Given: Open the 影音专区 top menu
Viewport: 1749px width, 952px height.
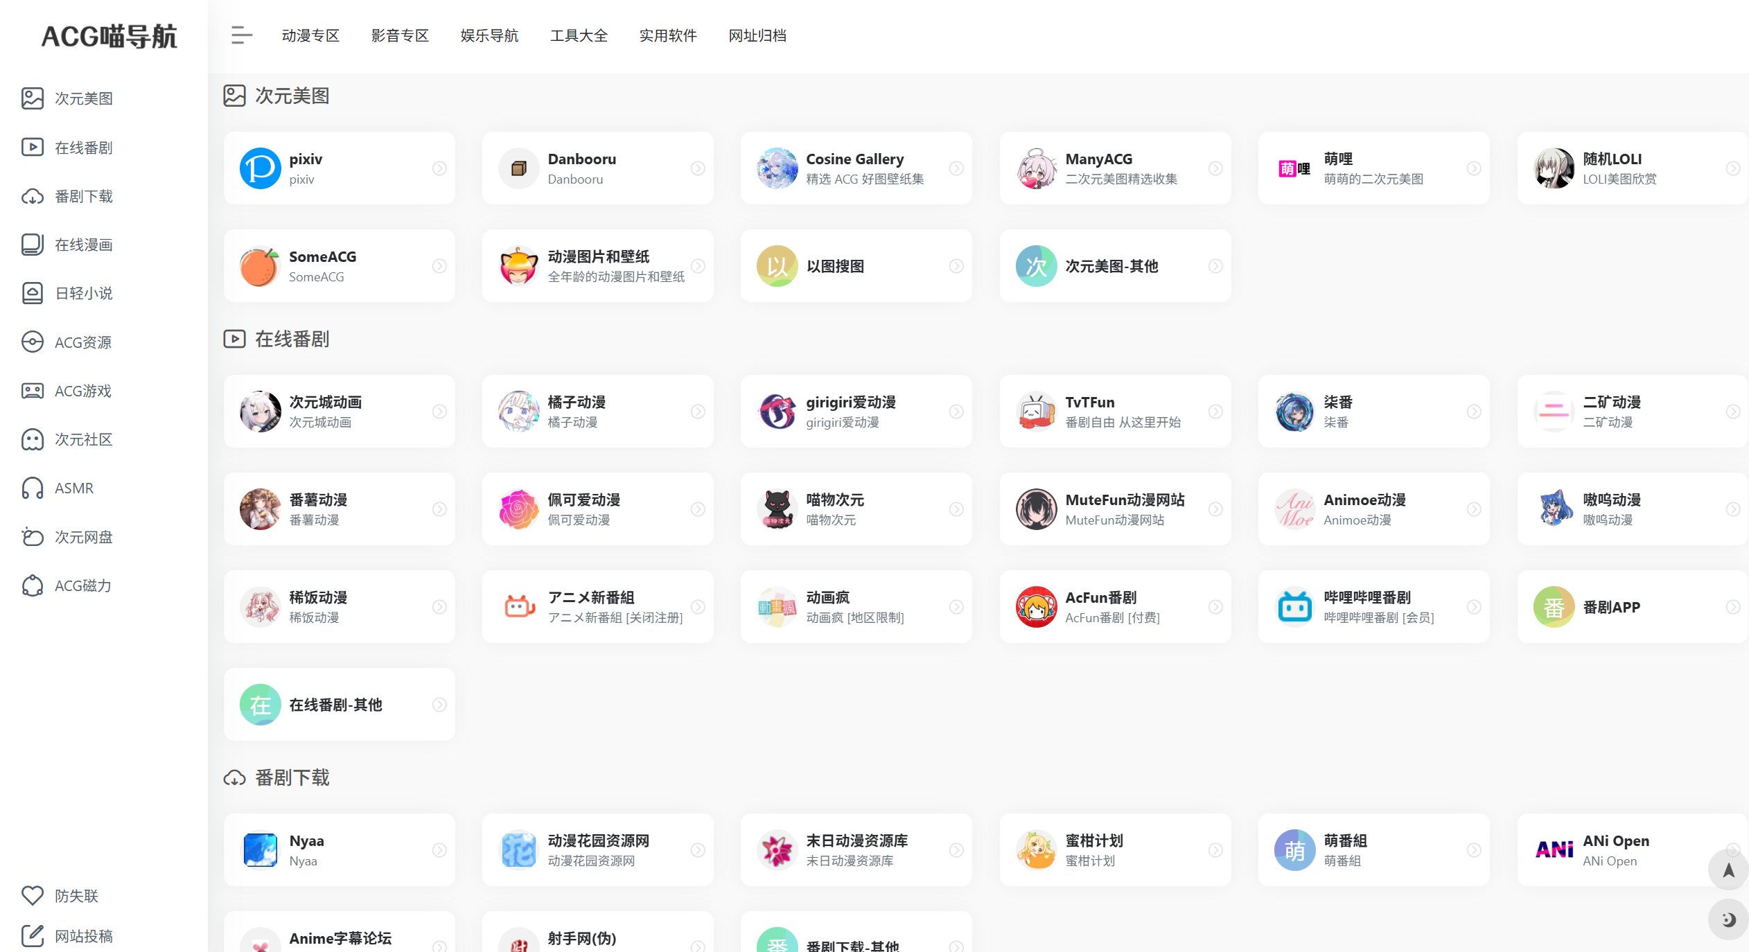Looking at the screenshot, I should pos(400,35).
